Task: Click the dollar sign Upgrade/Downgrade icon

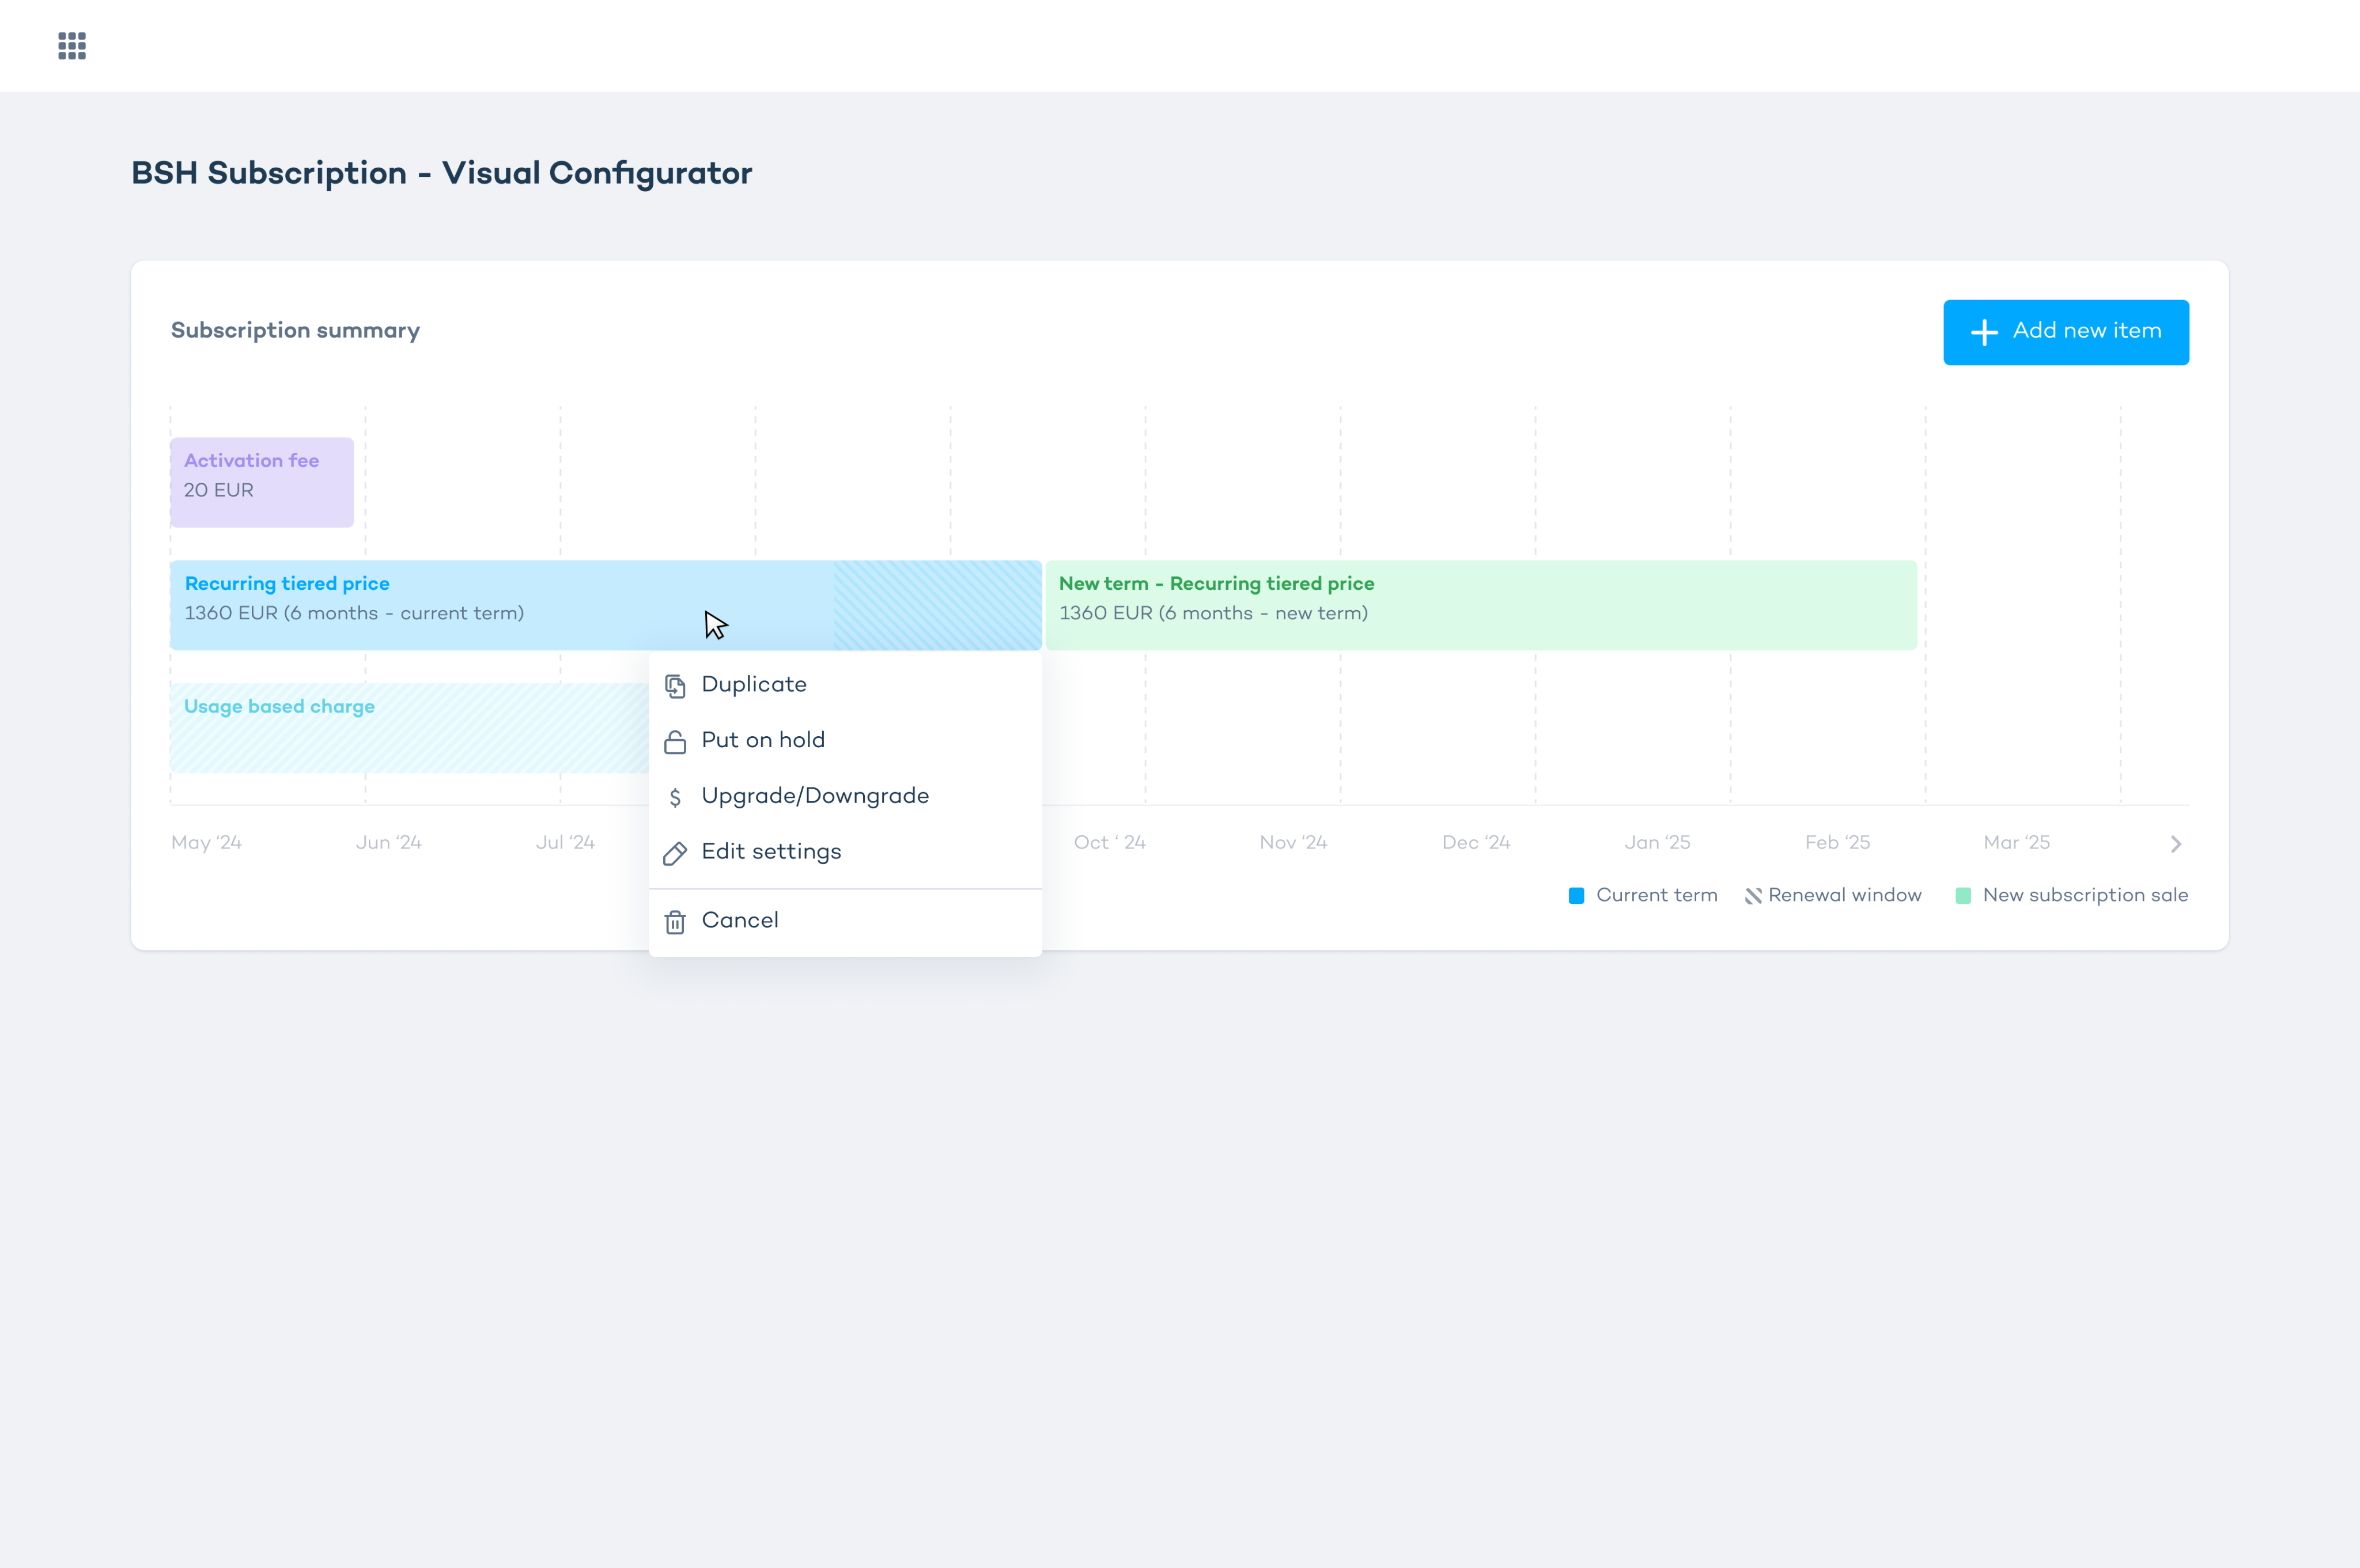Action: coord(675,797)
